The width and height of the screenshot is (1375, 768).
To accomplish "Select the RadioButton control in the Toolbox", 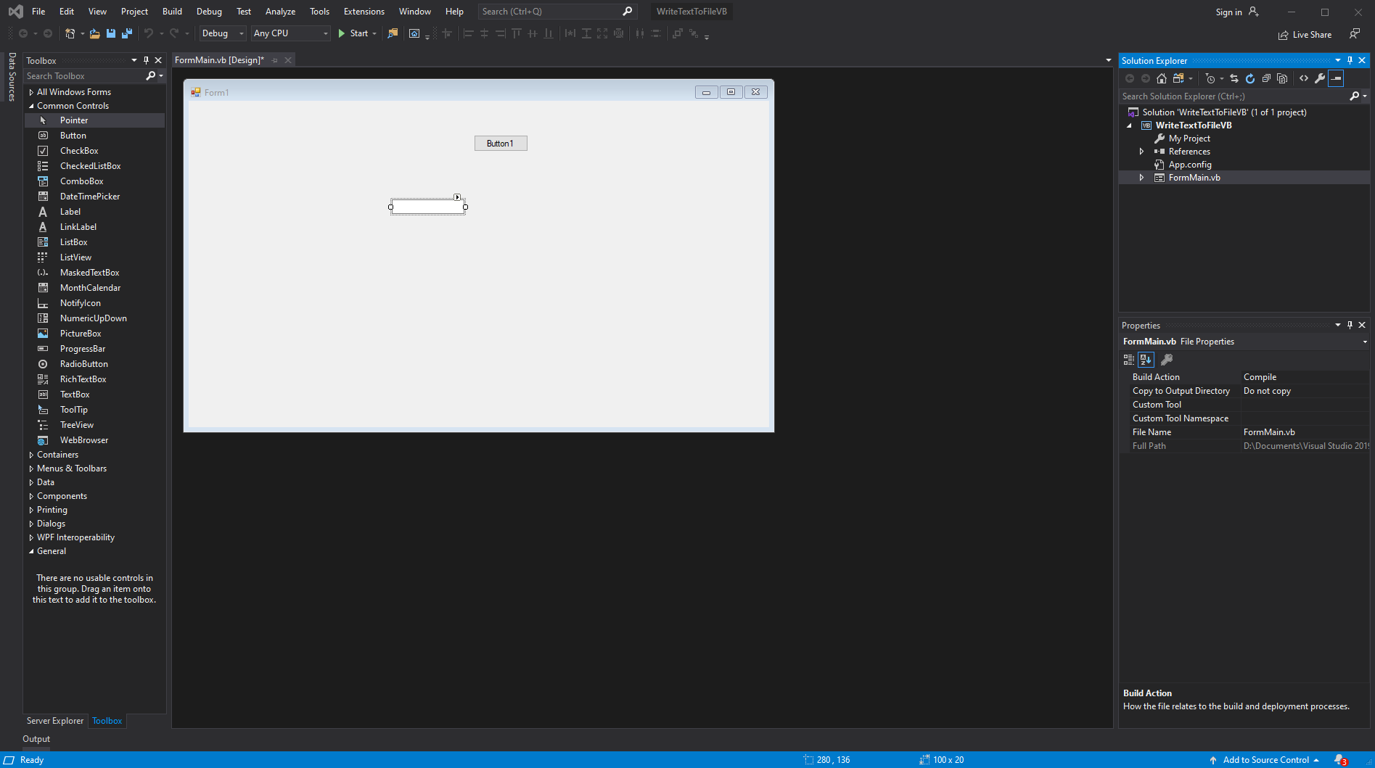I will click(83, 363).
